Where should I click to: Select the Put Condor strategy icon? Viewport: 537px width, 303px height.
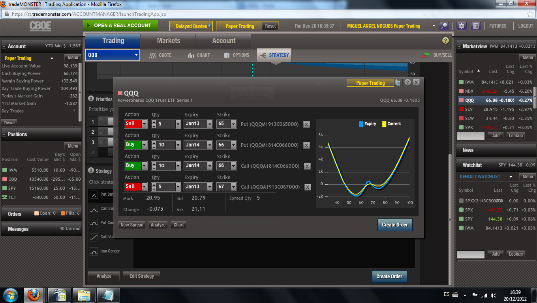tap(94, 223)
